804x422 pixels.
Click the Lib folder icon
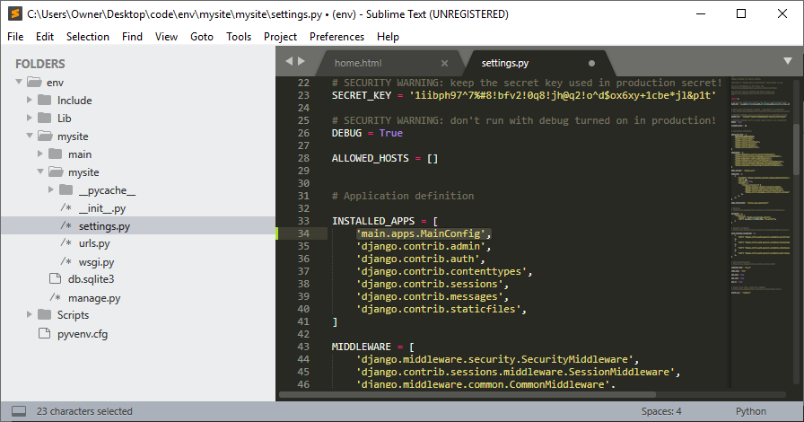coord(45,119)
